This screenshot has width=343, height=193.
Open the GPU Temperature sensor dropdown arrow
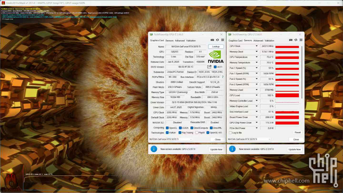point(257,57)
